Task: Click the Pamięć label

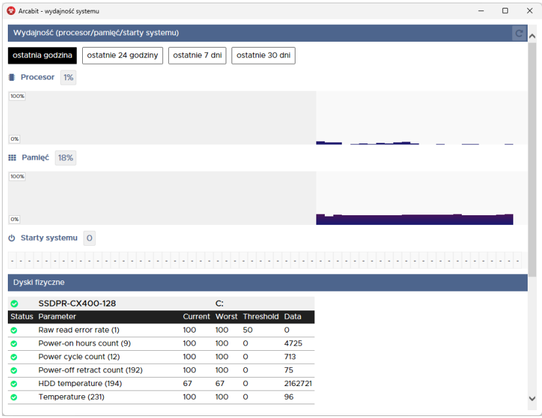Action: click(35, 158)
